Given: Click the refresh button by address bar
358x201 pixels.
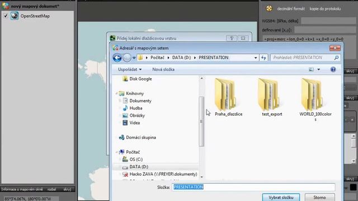Looking at the screenshot, I should (263, 58).
